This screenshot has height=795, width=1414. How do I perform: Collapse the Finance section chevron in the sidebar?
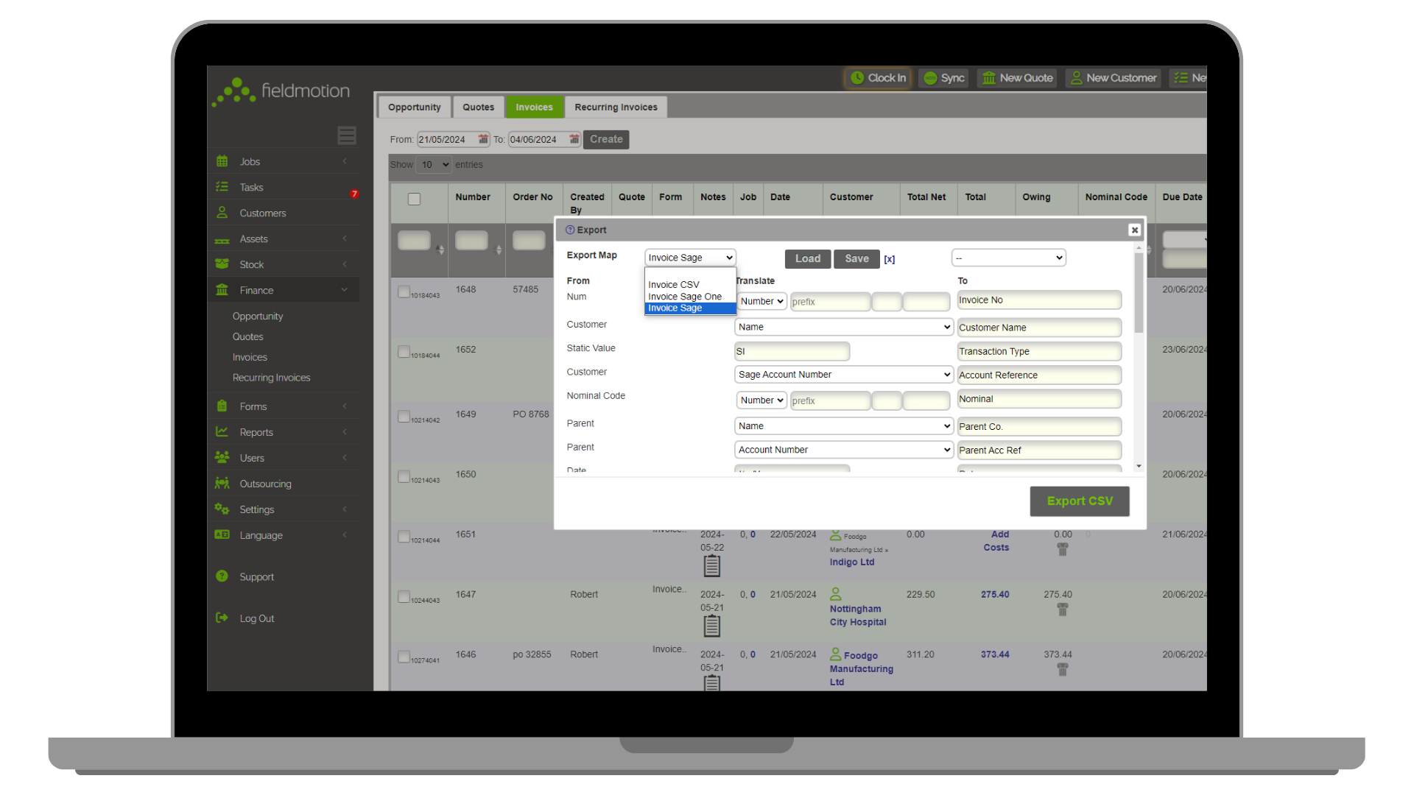[x=344, y=289]
